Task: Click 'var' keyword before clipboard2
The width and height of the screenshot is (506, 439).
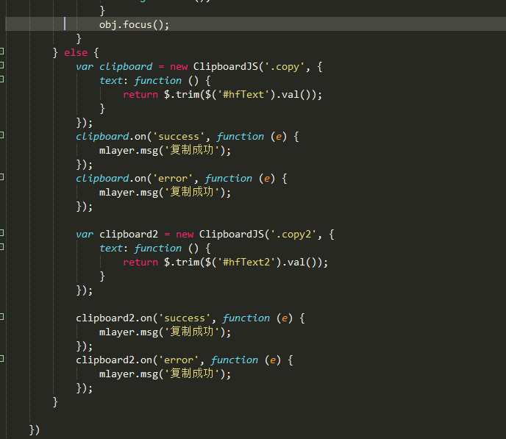Action: click(x=85, y=235)
